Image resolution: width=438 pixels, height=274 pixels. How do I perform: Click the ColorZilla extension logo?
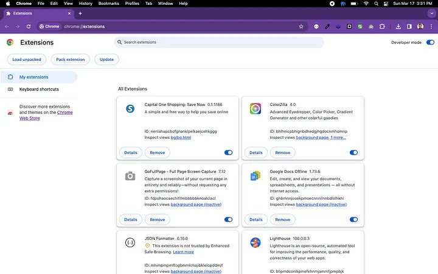(x=255, y=108)
